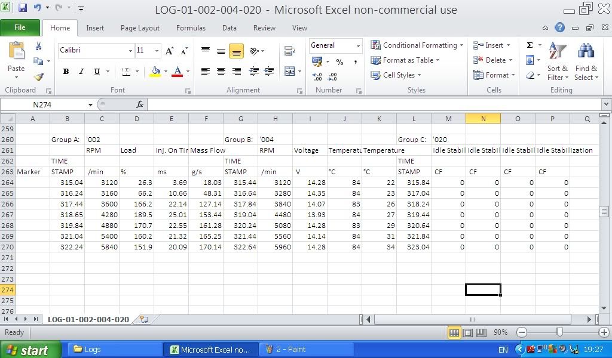Switch to the Page Layout ribbon tab
The width and height of the screenshot is (612, 358).
tap(140, 28)
